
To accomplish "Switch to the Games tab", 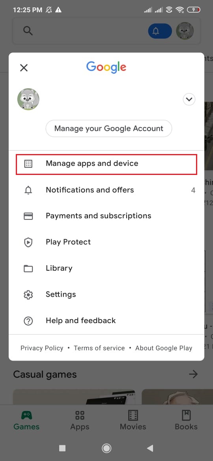I will coord(26,420).
